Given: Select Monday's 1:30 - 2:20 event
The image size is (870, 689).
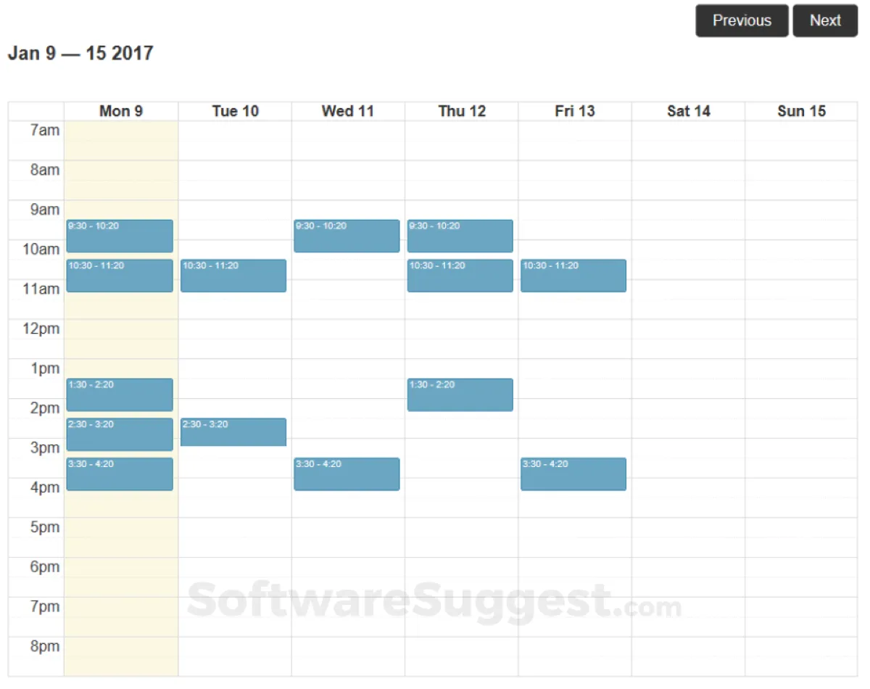Looking at the screenshot, I should [x=120, y=395].
